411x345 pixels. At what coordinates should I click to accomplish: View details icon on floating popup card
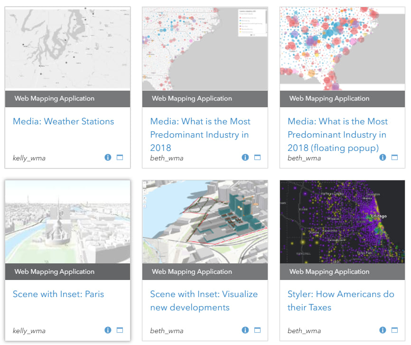click(383, 157)
